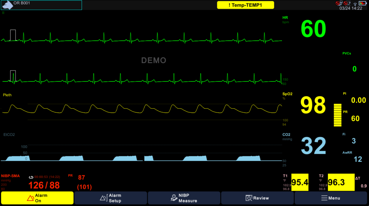The width and height of the screenshot is (369, 206).
Task: Open the T2 temperature reading 96.3
Action: (341, 182)
